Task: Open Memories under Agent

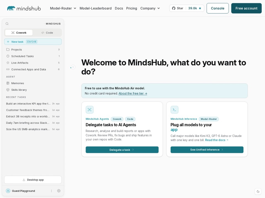Action: pyautogui.click(x=33, y=83)
